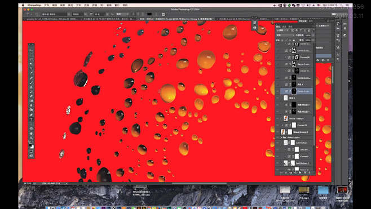Open the black text color swatch
This screenshot has height=209, width=371.
point(149,15)
